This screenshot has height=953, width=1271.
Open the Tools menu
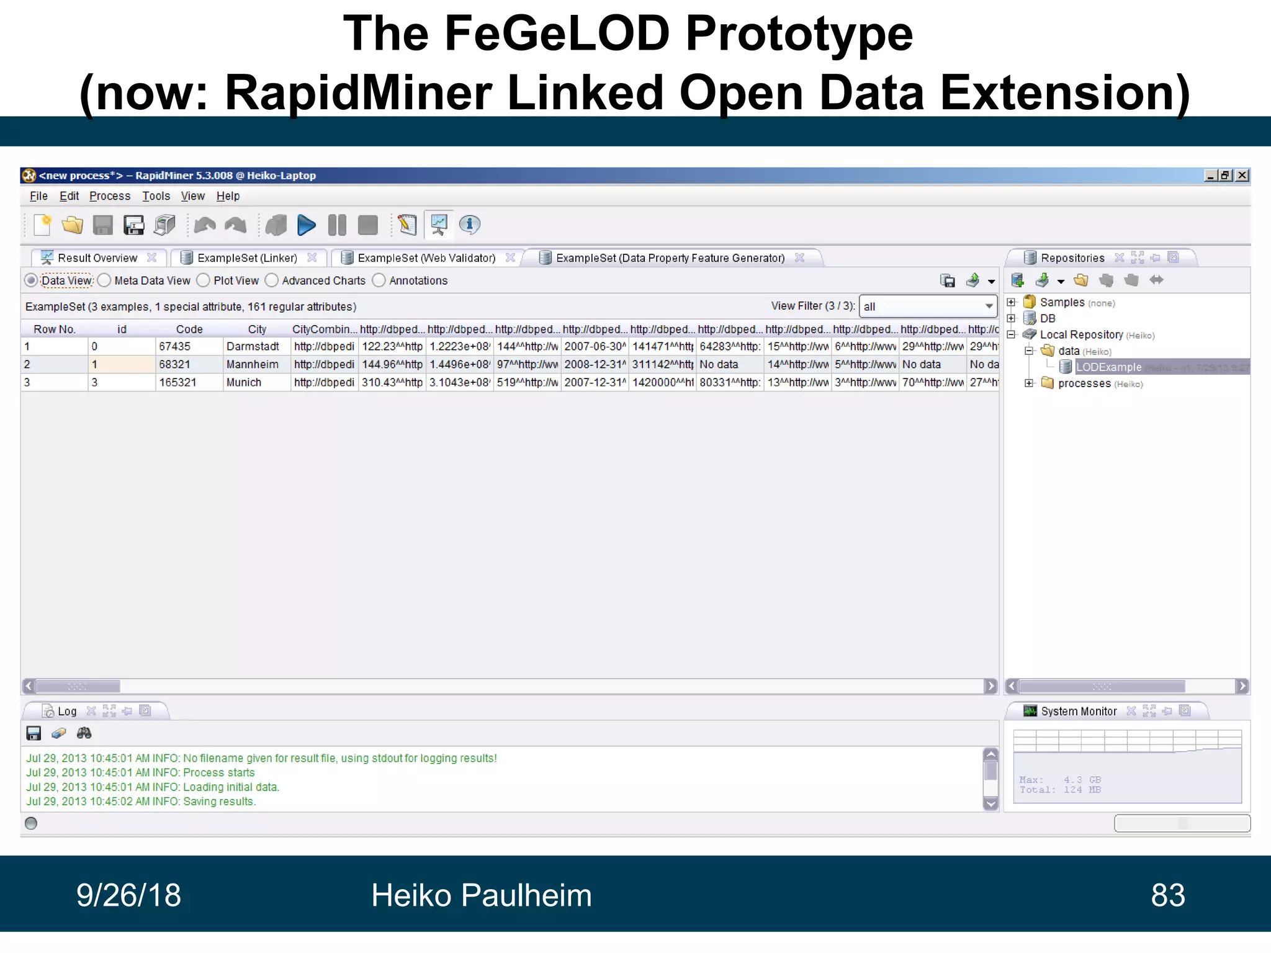156,196
